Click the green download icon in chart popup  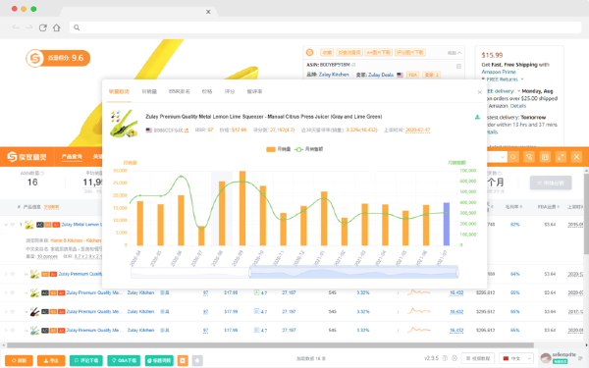point(477,117)
